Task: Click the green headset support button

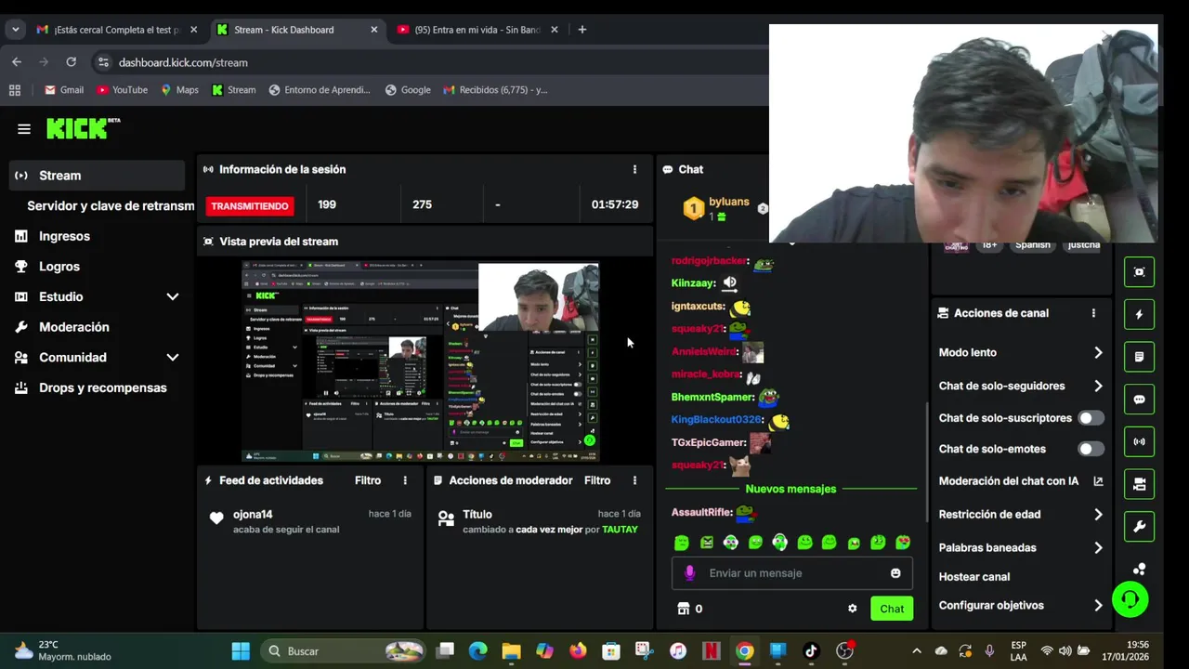Action: pyautogui.click(x=1130, y=599)
